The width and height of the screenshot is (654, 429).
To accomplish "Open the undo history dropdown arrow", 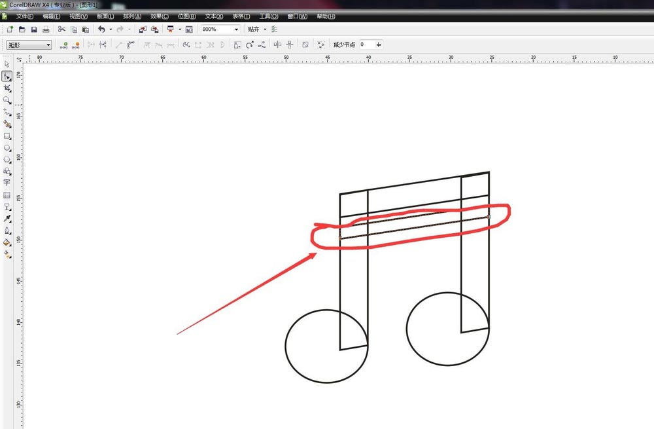I will point(111,29).
